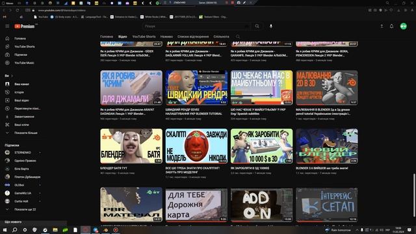Open Rain tomorrow weather widget in taskbar
This screenshot has width=416, height=234.
(x=338, y=229)
